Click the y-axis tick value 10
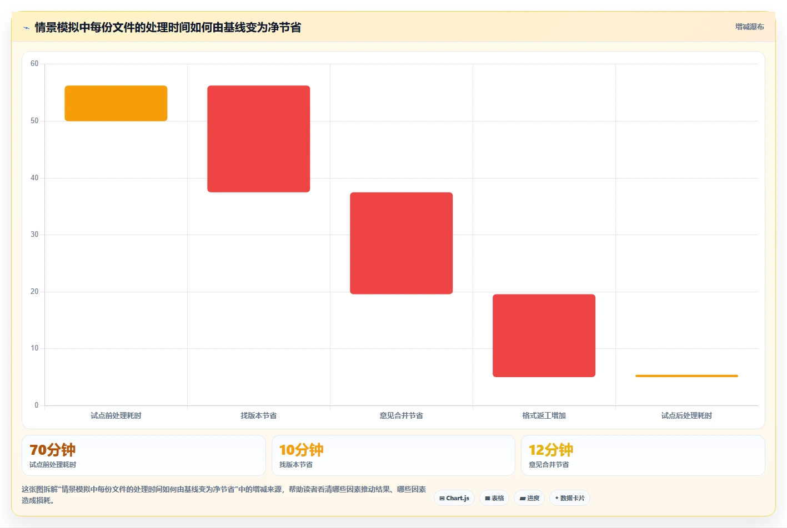This screenshot has height=528, width=787. coord(34,348)
